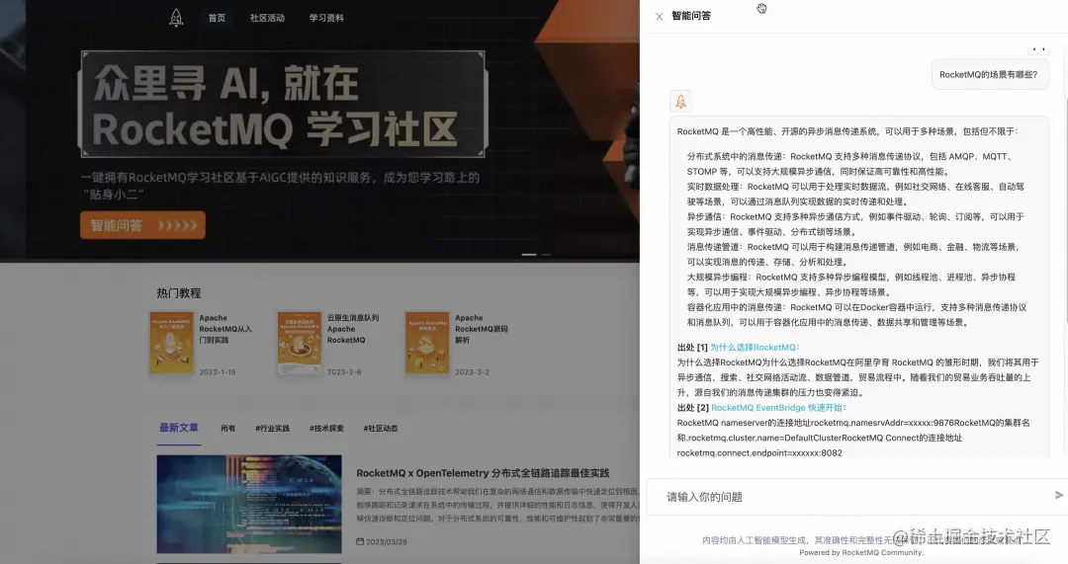This screenshot has height=564, width=1068.
Task: Click the RocketMQ rocket logo in header
Action: (176, 18)
